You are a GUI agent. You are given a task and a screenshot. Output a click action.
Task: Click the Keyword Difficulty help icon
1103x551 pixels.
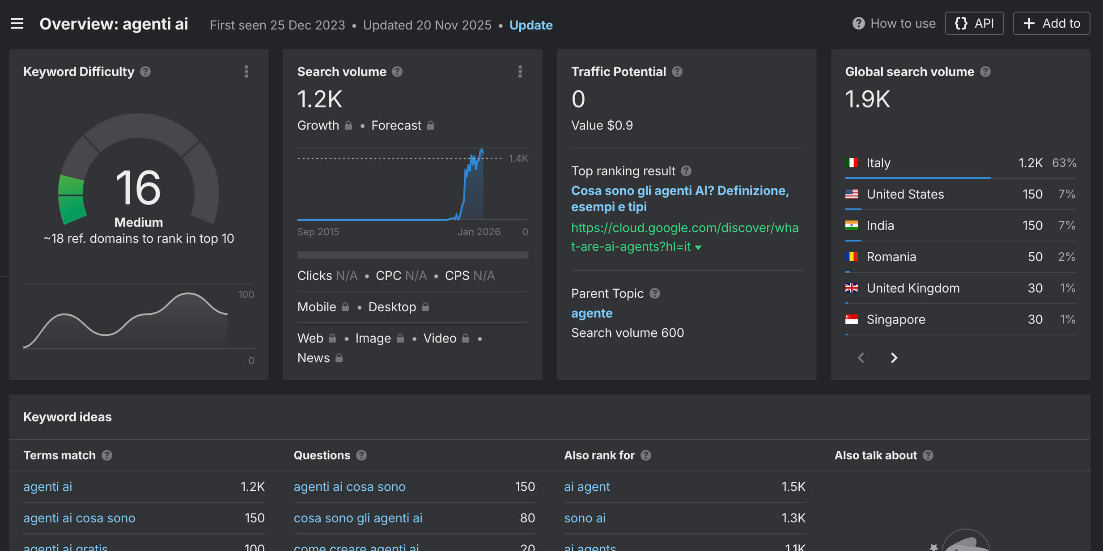coord(145,72)
